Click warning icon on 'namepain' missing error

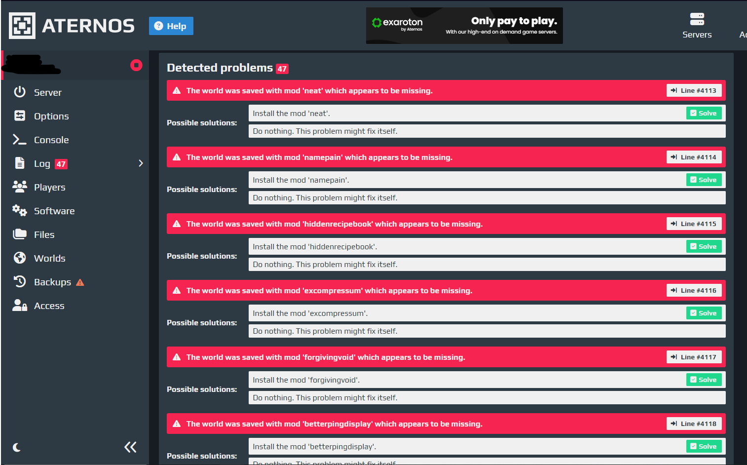click(177, 157)
